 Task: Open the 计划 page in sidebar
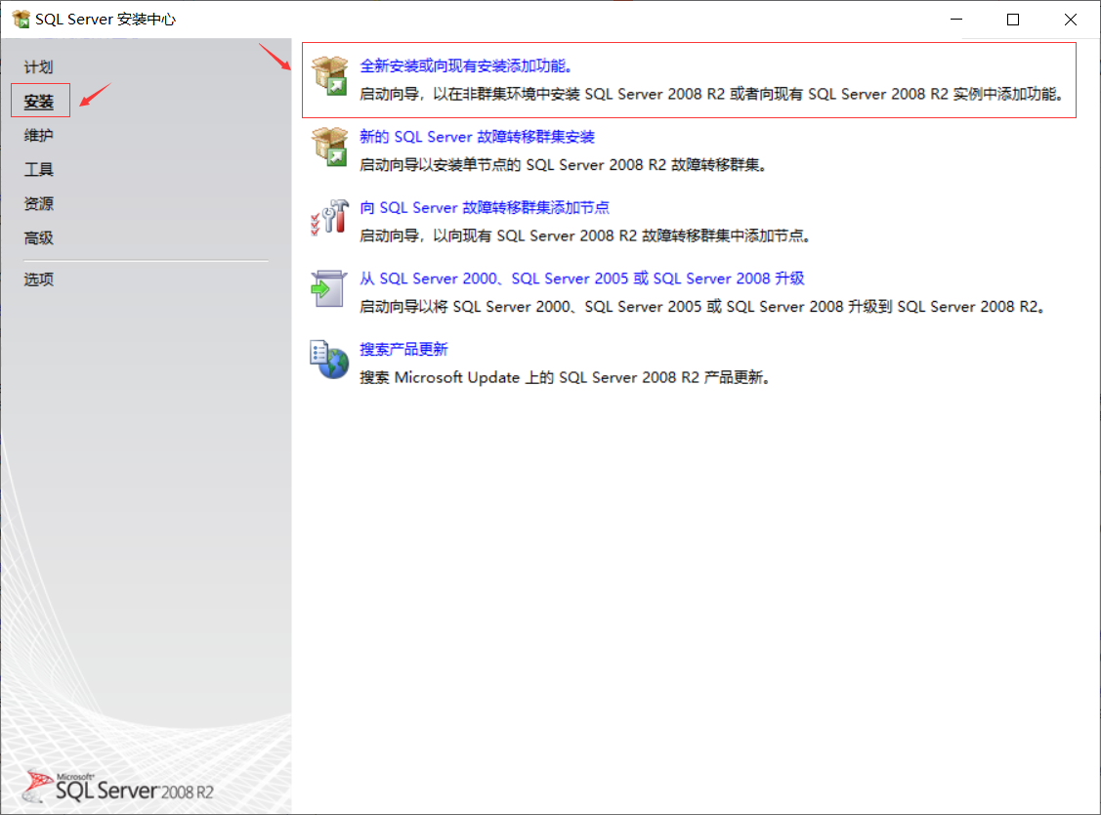39,67
